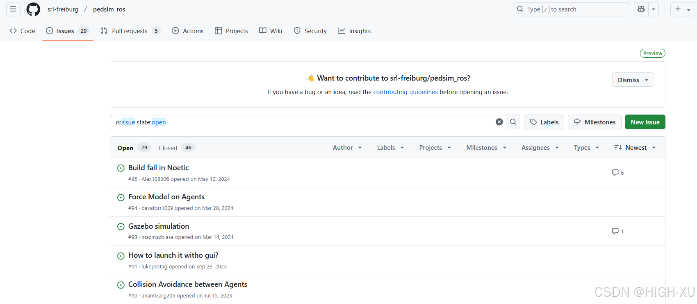Open the hamburger navigation menu
This screenshot has height=304, width=697.
13,9
